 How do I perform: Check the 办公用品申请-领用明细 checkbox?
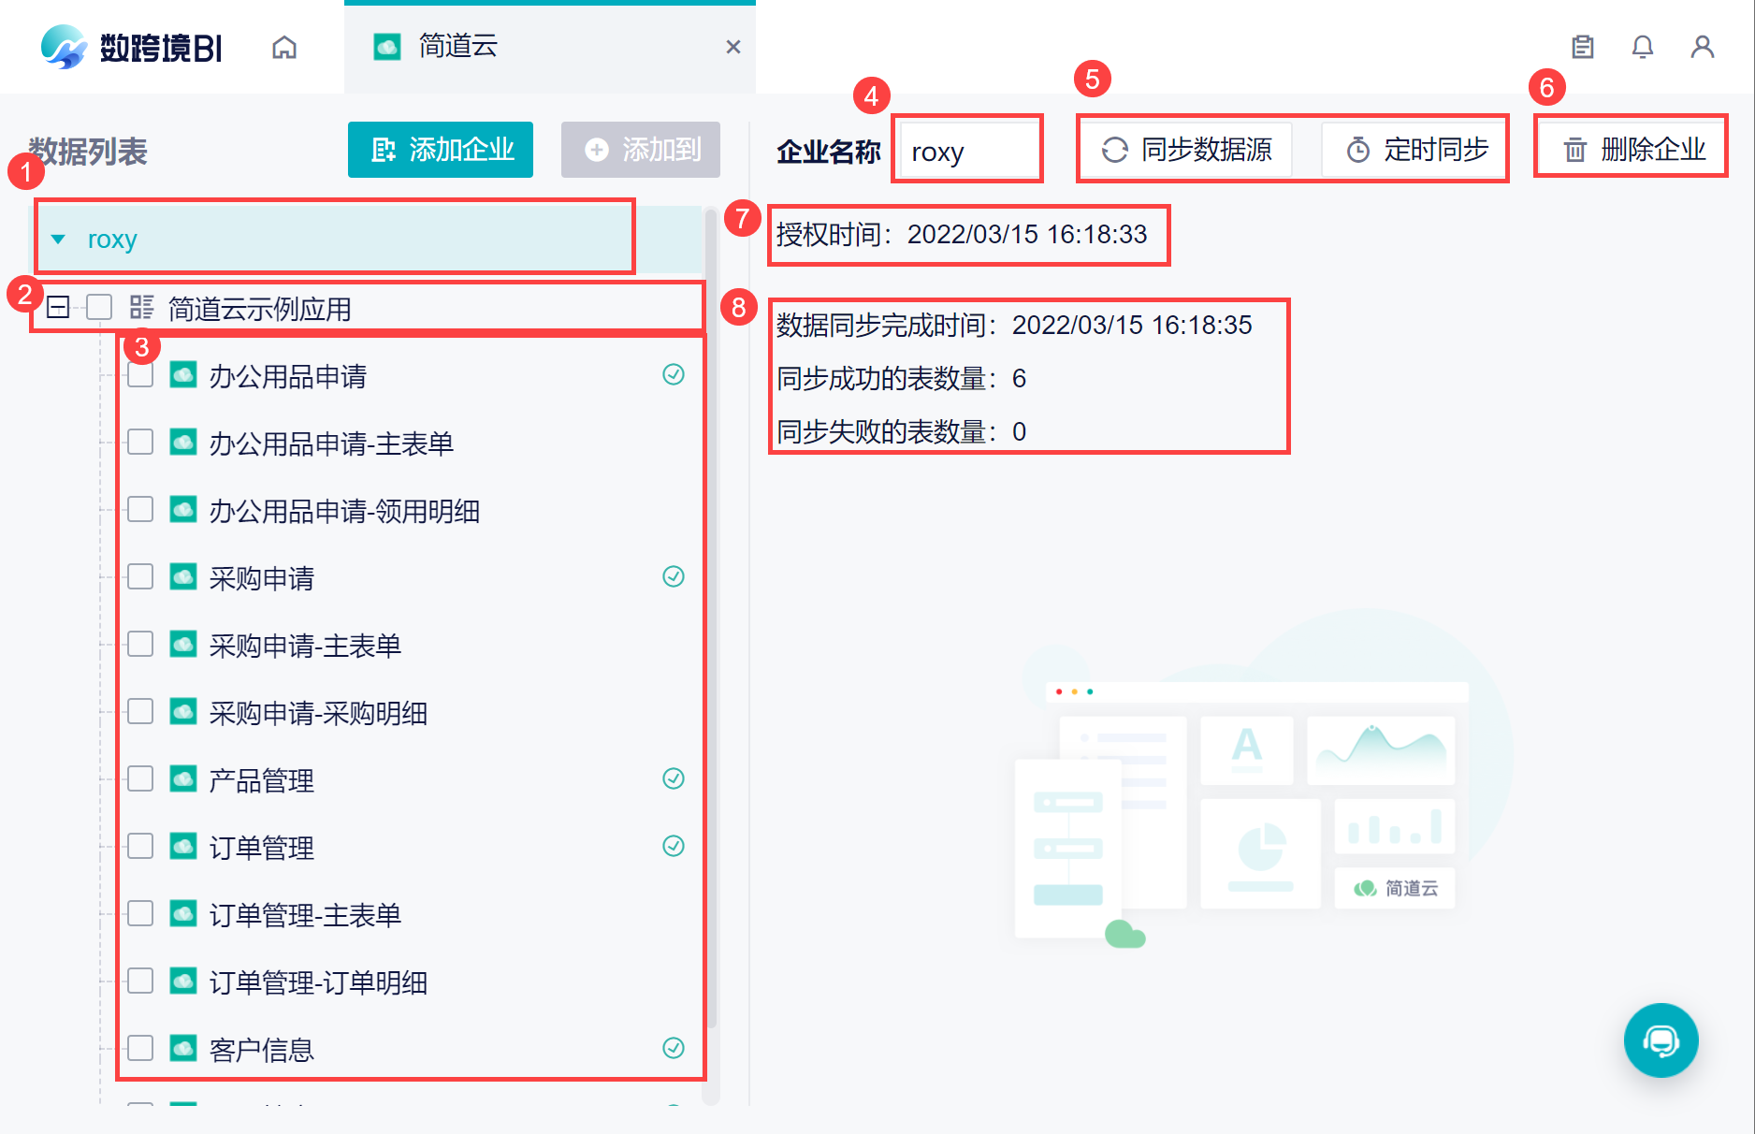[x=140, y=509]
